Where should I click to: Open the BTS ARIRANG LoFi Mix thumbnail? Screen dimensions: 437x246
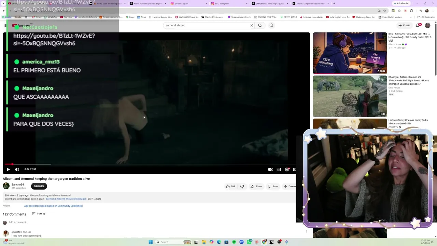350,53
